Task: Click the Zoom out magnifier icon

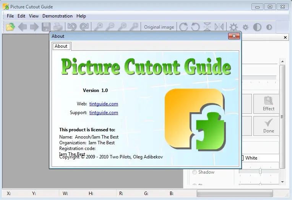Action: (x=110, y=27)
